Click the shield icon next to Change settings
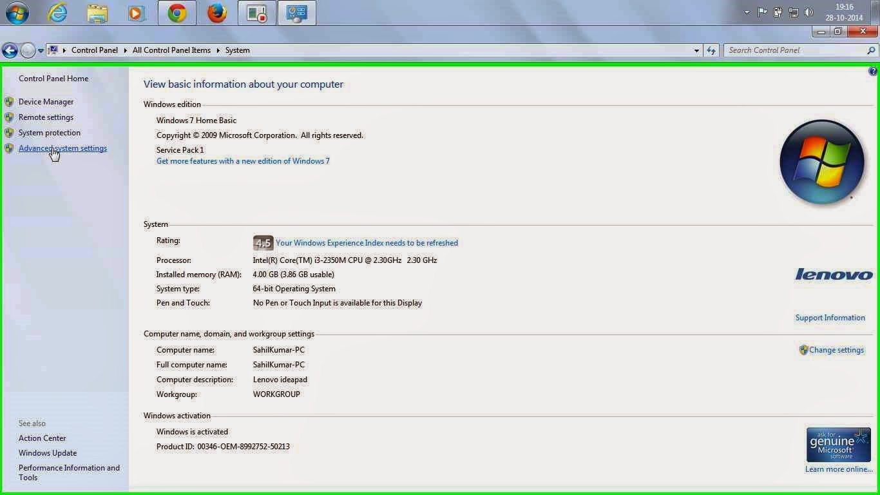Image resolution: width=880 pixels, height=495 pixels. click(803, 349)
